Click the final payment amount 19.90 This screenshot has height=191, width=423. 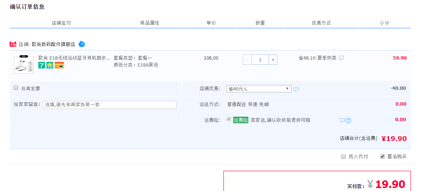tap(390, 184)
